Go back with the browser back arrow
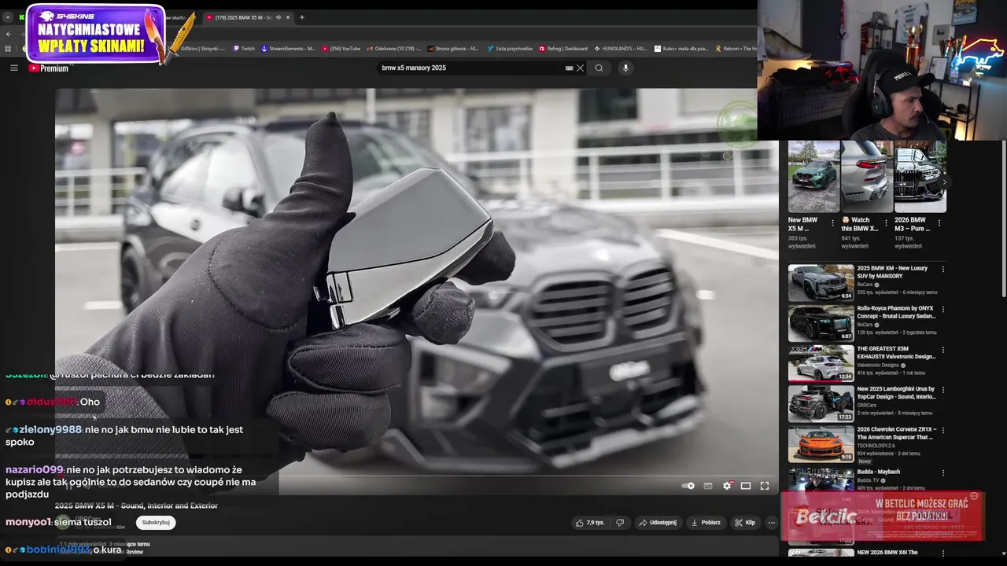 [x=8, y=34]
